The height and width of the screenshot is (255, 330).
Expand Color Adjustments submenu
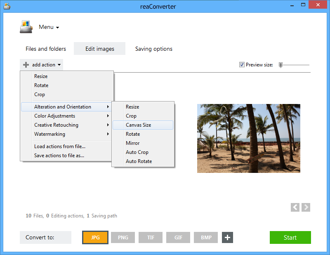pos(66,116)
